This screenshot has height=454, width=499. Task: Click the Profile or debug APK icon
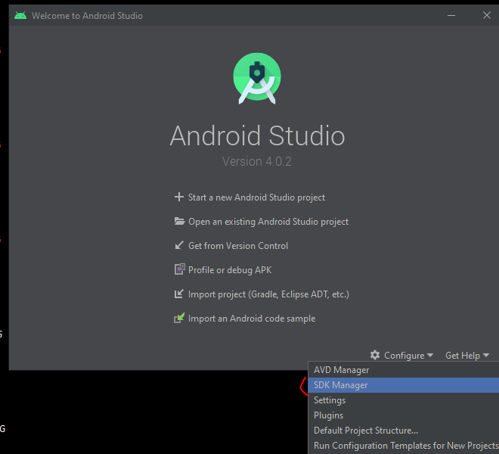coord(179,269)
